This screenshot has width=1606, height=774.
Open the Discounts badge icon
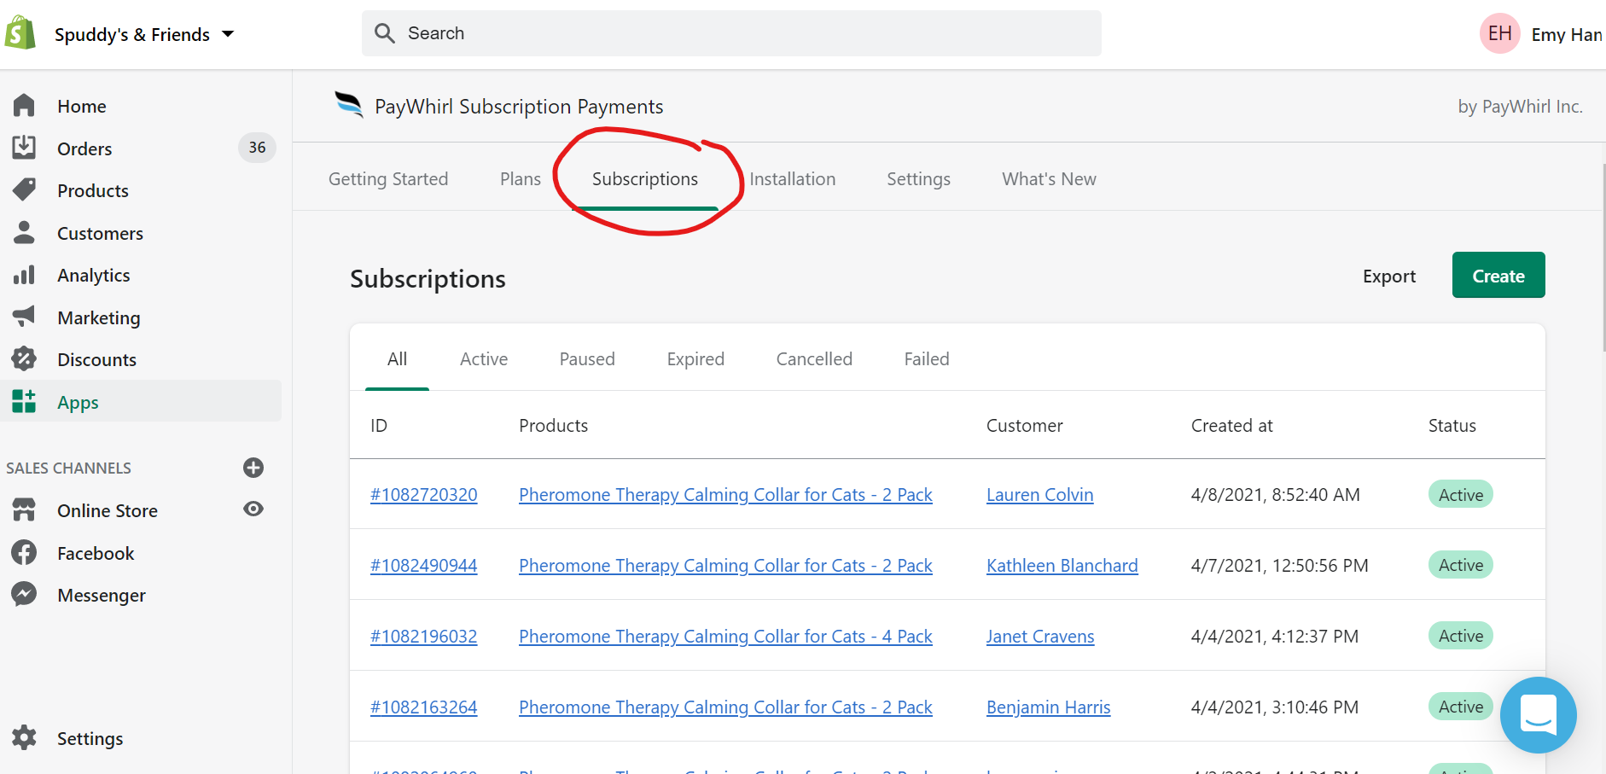point(24,359)
